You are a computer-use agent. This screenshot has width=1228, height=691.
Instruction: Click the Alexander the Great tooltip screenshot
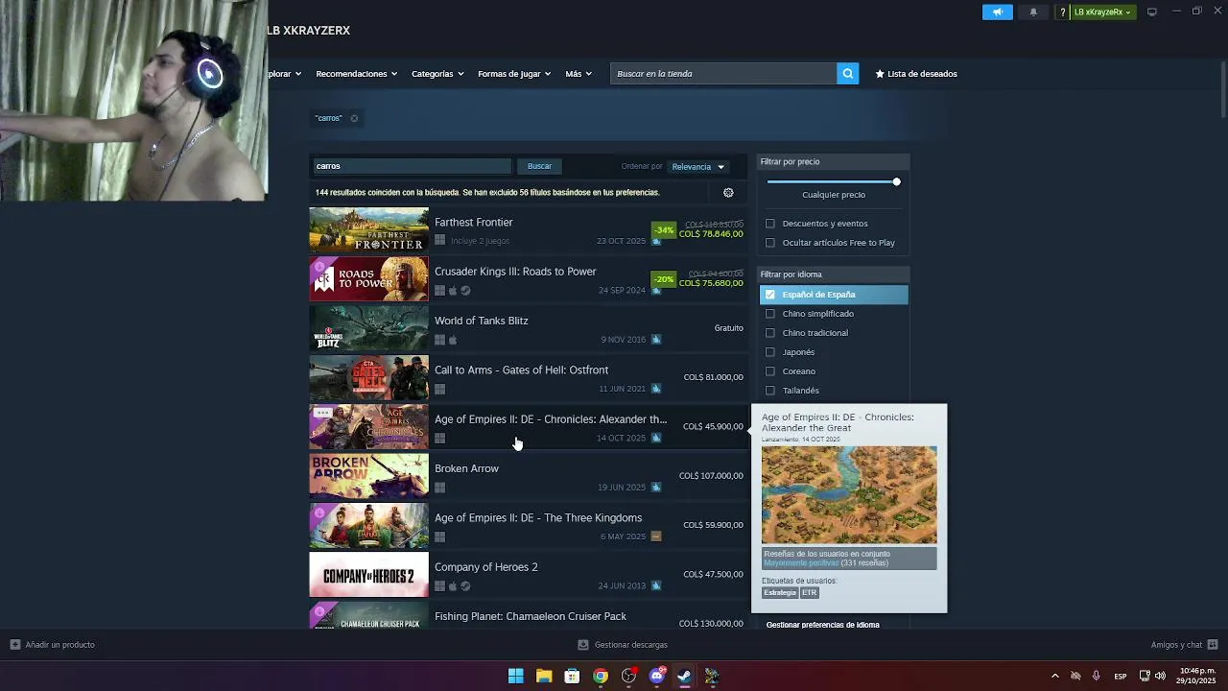(x=849, y=495)
